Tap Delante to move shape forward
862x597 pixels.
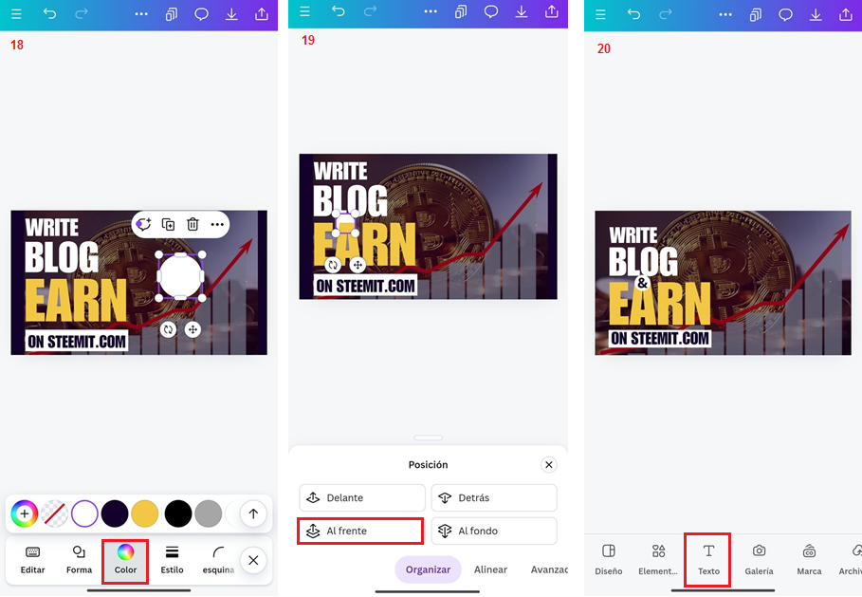pos(362,498)
